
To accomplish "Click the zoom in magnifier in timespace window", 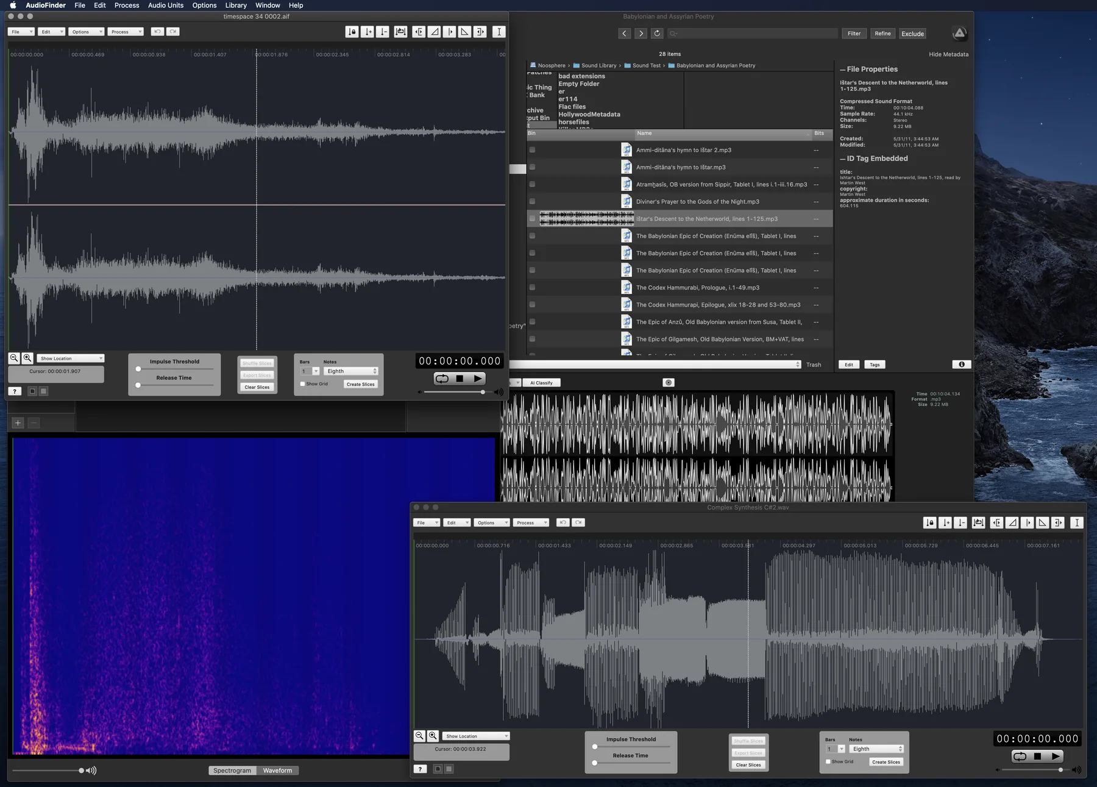I will [27, 358].
